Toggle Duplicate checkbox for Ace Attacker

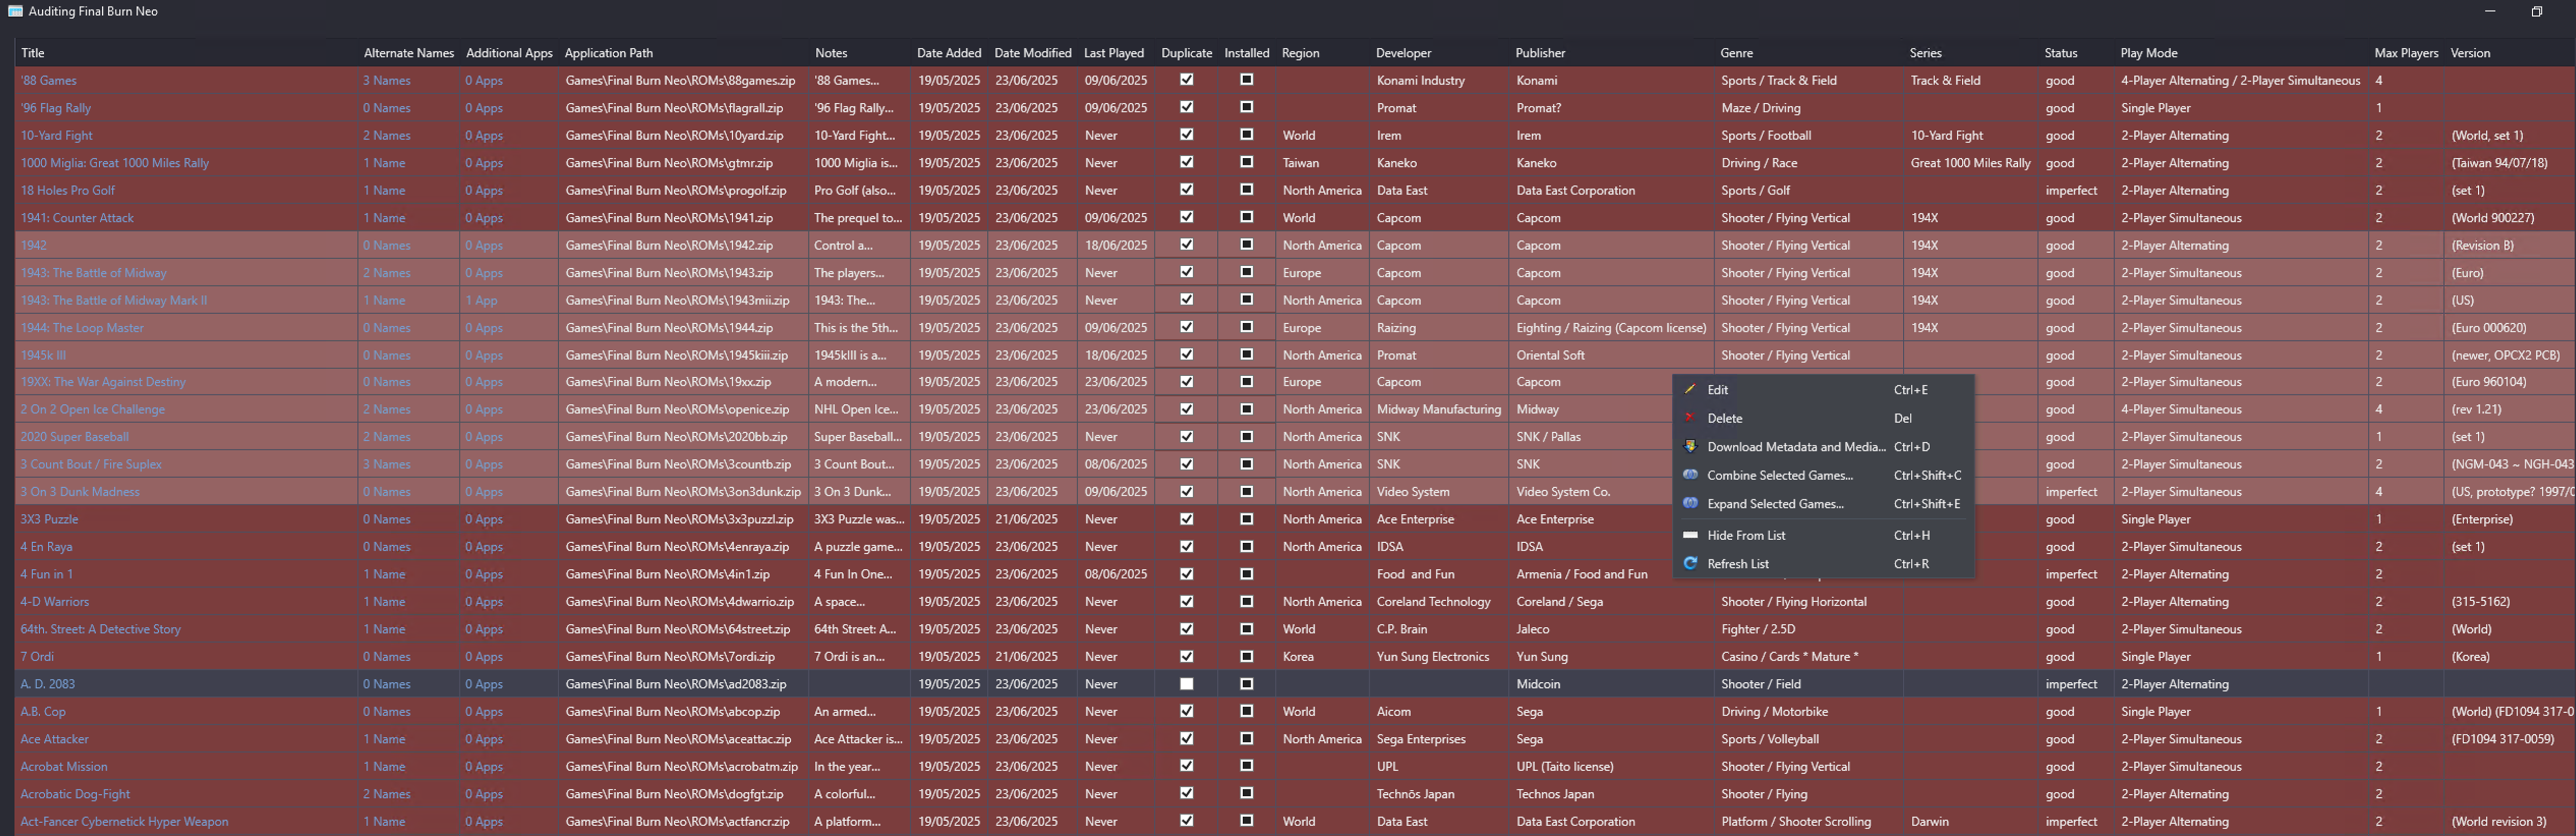pyautogui.click(x=1186, y=738)
